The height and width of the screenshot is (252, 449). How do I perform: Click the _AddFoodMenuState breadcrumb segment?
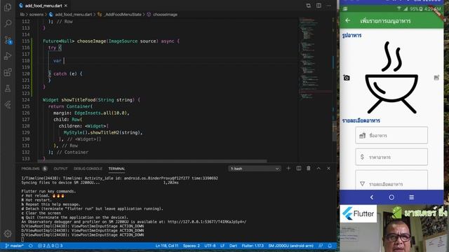click(123, 14)
